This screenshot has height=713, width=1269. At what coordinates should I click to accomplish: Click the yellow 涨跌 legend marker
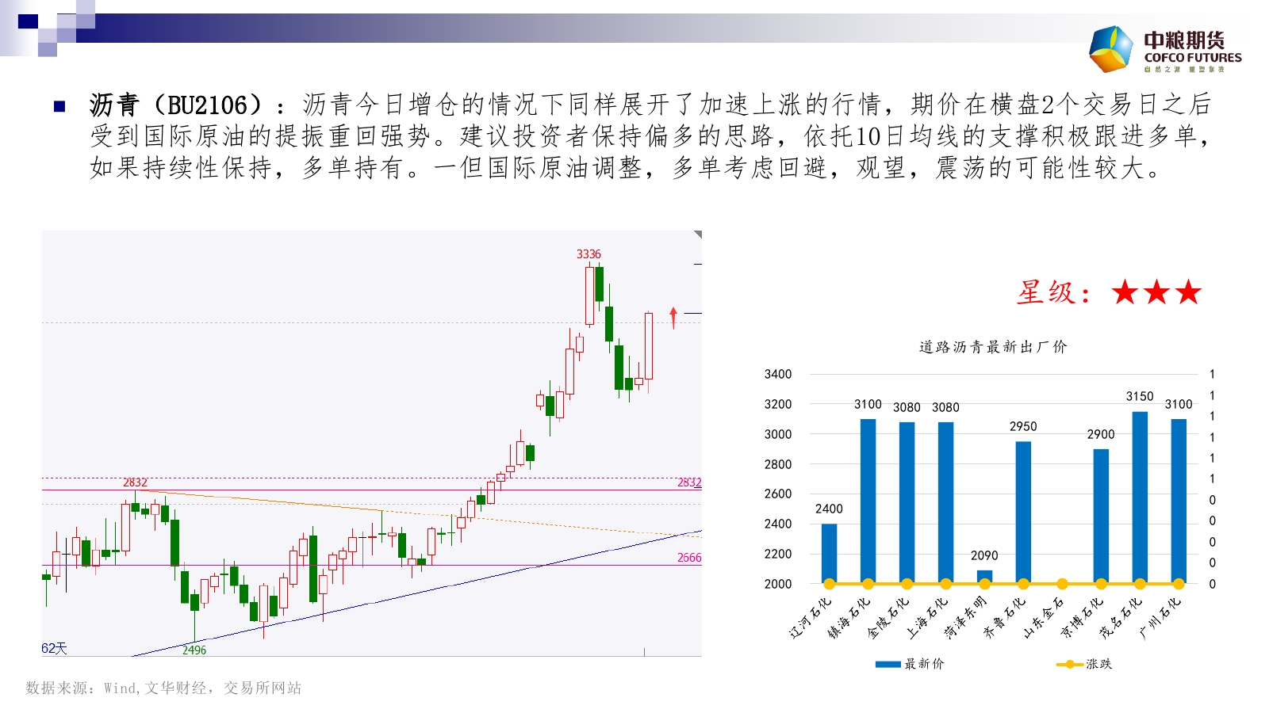[1069, 664]
